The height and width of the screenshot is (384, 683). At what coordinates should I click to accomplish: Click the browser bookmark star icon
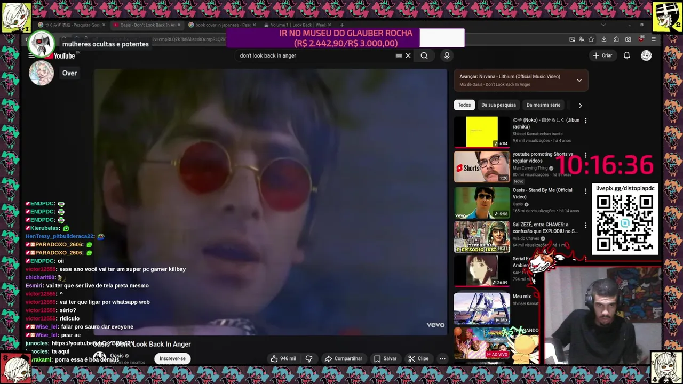591,39
